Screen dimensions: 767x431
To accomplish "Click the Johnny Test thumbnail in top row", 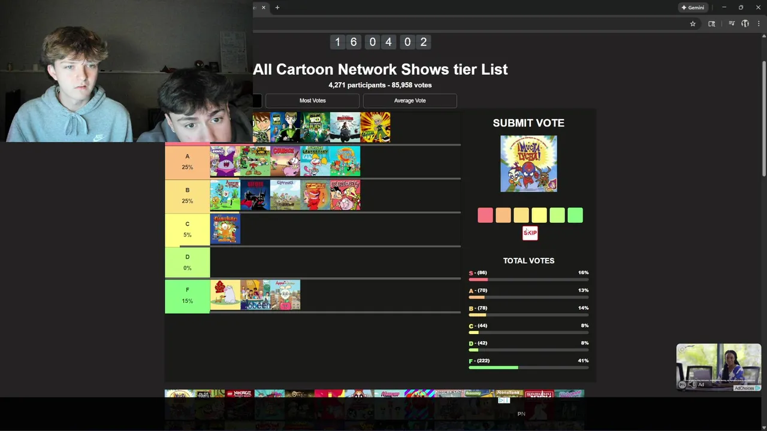I will coord(375,127).
